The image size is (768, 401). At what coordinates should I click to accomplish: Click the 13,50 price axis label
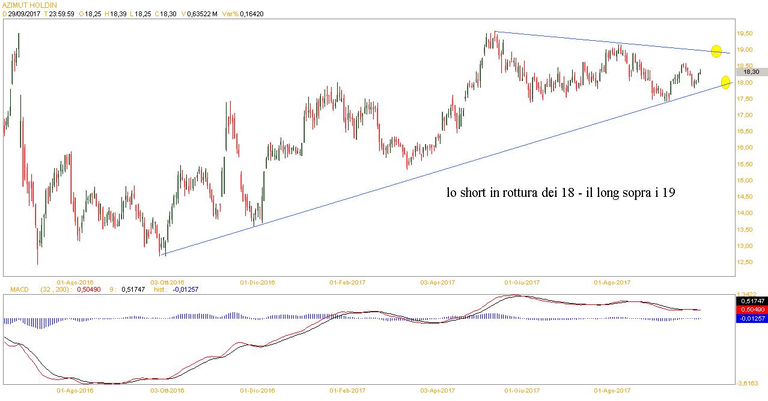click(x=745, y=229)
